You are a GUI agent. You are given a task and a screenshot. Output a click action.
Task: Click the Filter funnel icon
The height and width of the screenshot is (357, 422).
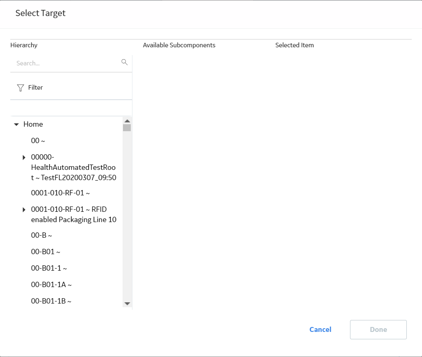pyautogui.click(x=21, y=88)
